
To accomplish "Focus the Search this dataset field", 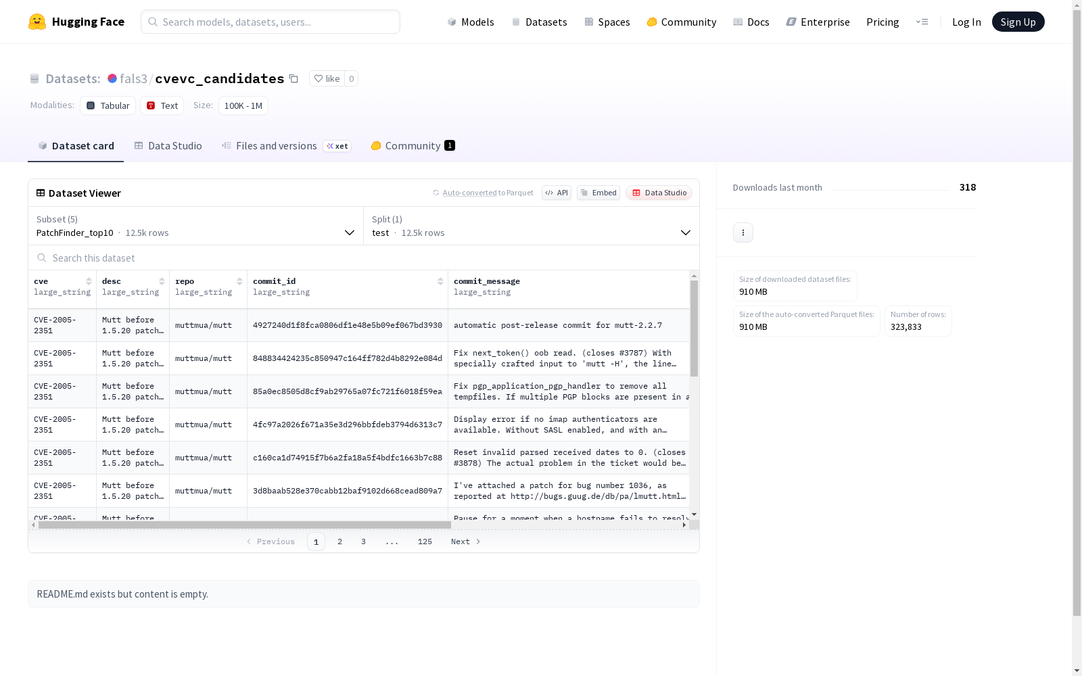I will [364, 258].
